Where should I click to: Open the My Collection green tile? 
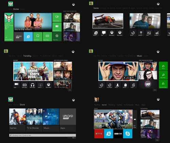57,27
